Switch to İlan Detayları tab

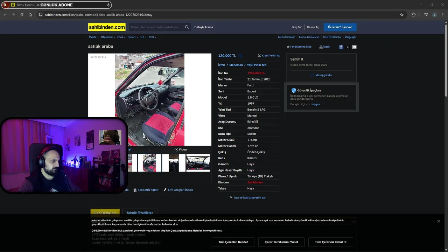pos(105,213)
